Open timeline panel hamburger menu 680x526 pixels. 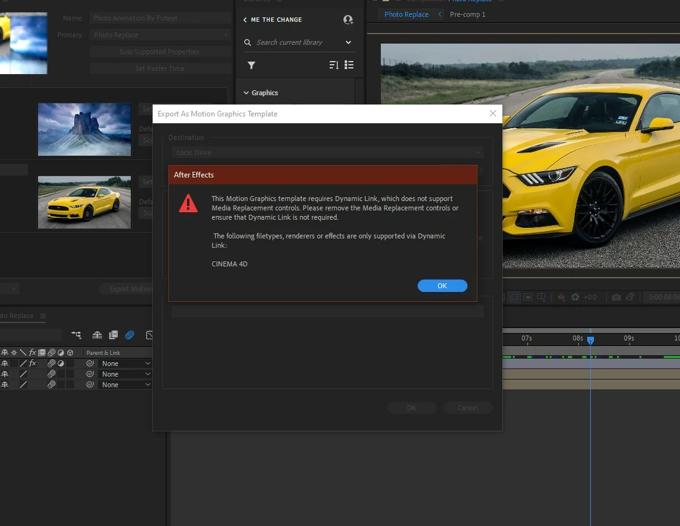[43, 316]
